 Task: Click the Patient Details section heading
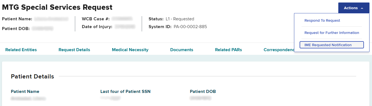tap(32, 77)
